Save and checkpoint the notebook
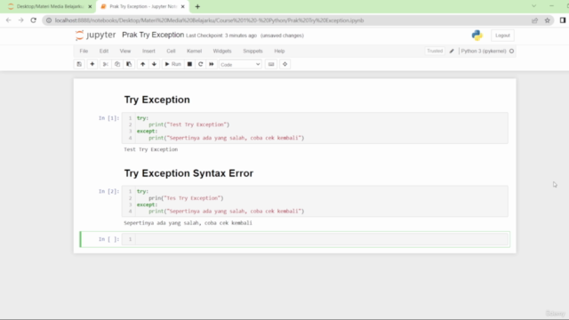 79,64
